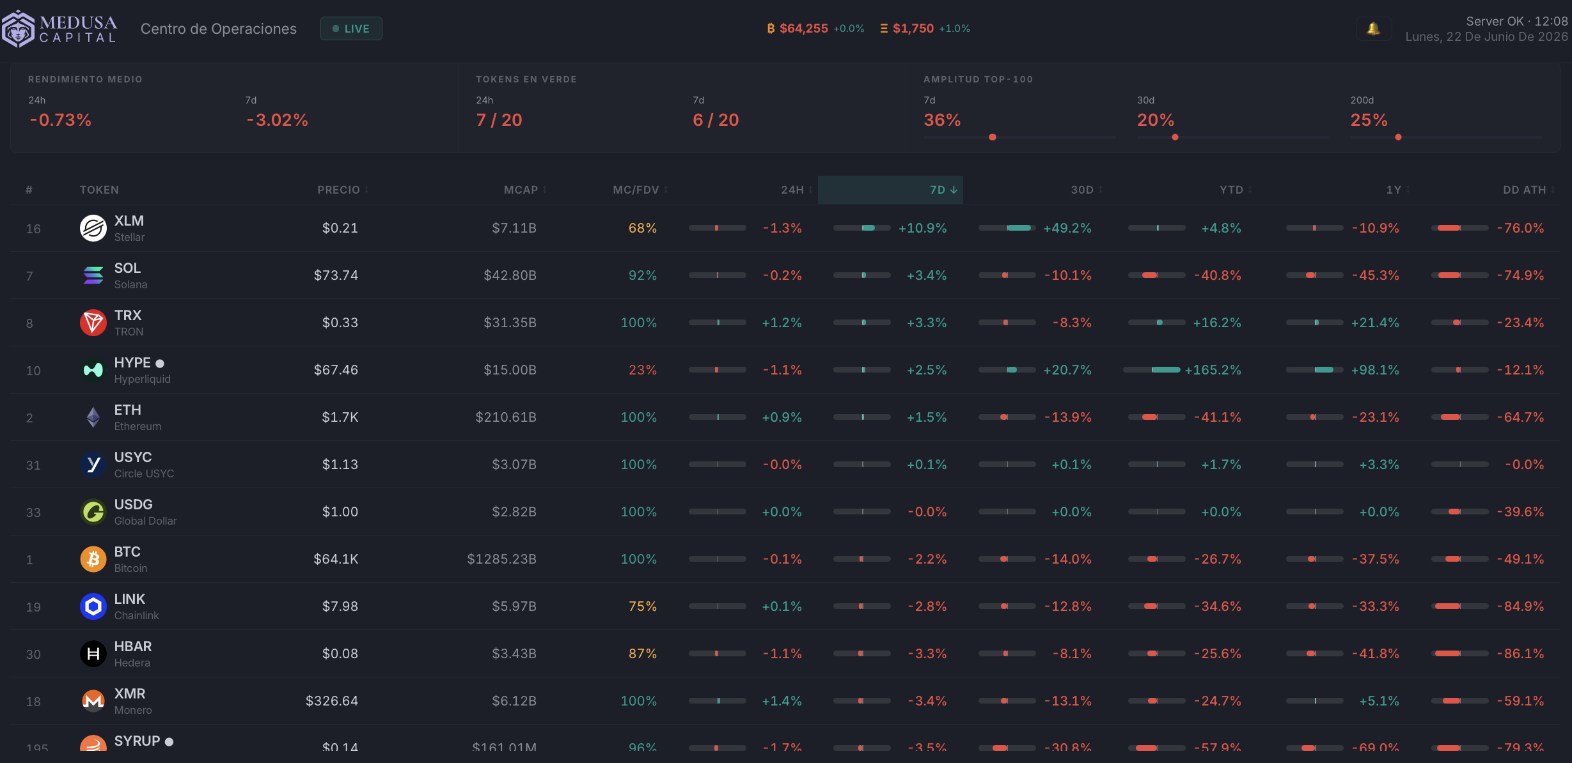Open the Stellar XLM token icon
1572x763 pixels.
click(x=93, y=228)
